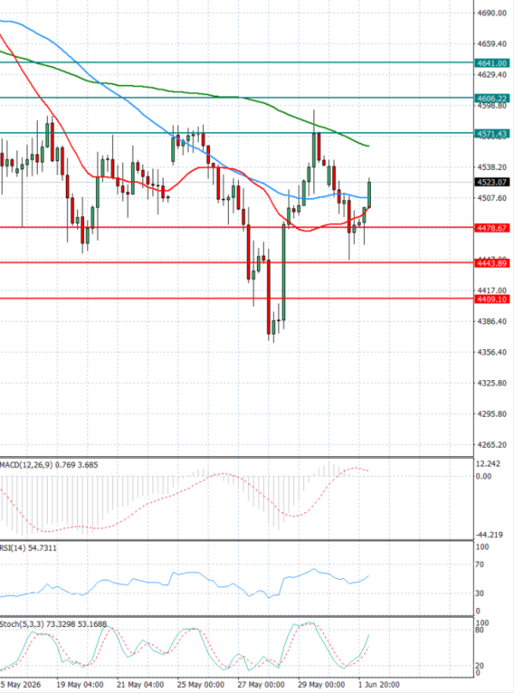Image resolution: width=514 pixels, height=693 pixels.
Task: Click the 1 Jun 20:00 time marker
Action: [x=379, y=684]
